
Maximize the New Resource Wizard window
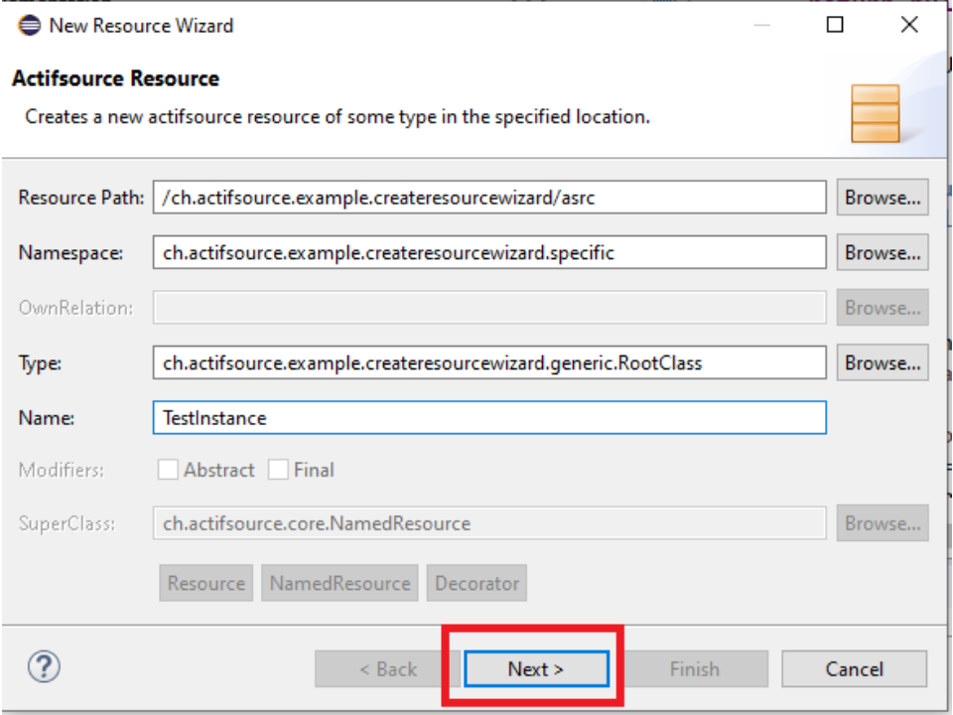pyautogui.click(x=835, y=25)
